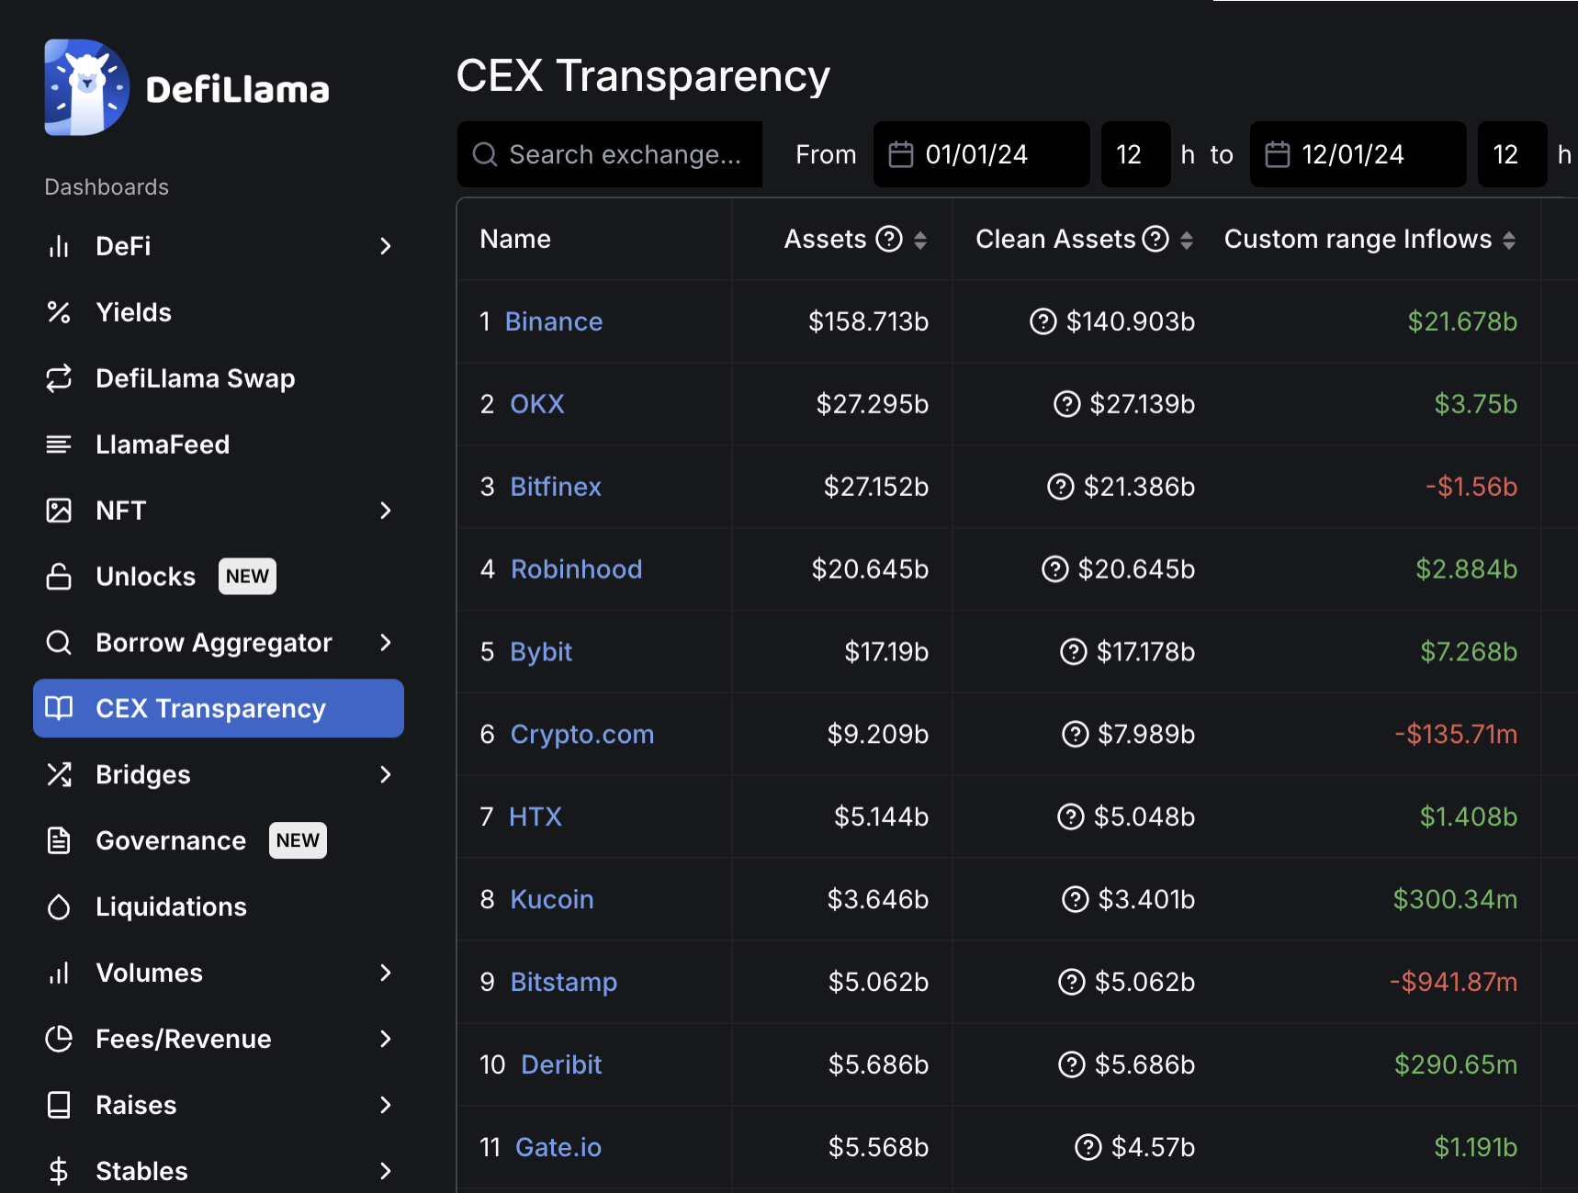
Task: Open DefiLlama Swap via its swap icon
Action: point(59,377)
